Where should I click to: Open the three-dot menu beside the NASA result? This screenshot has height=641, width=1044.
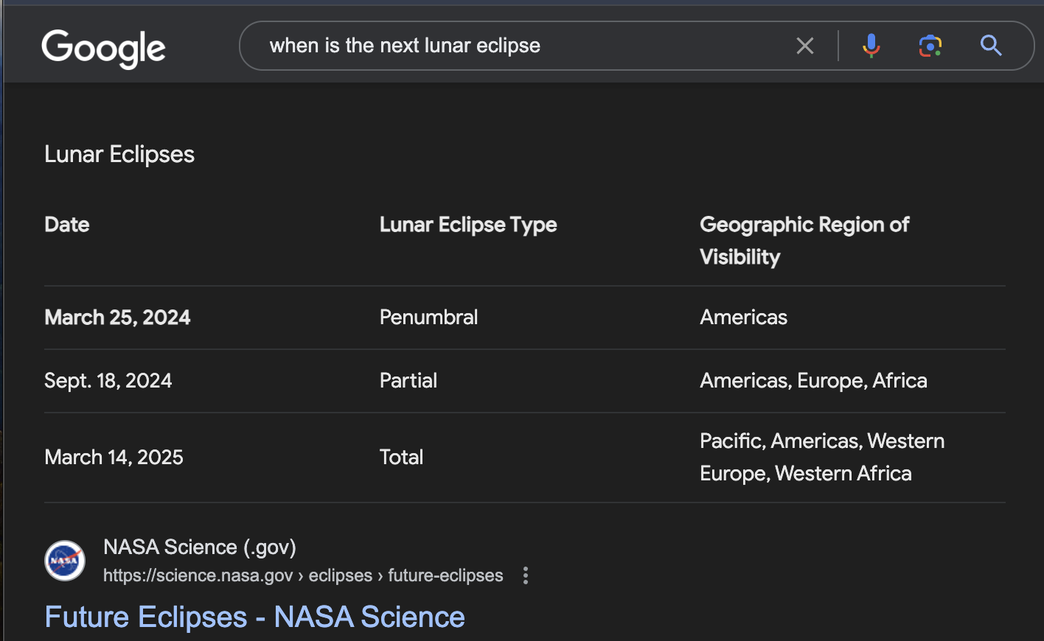(x=525, y=575)
